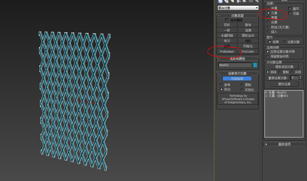The height and width of the screenshot is (181, 307).
Task: Edit the reorder operand number field
Action: (x=295, y=78)
